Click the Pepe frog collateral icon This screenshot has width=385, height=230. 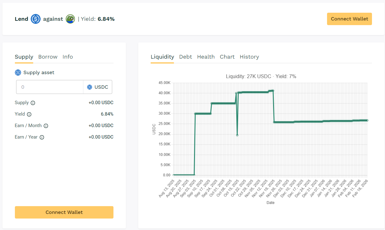coord(70,19)
